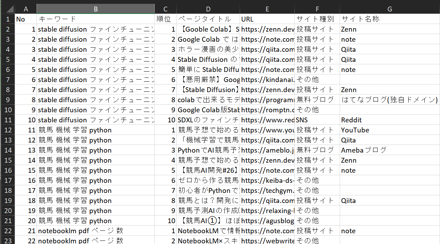Screen dimensions: 440x244
Task: Select column C header
Action: (165, 9)
